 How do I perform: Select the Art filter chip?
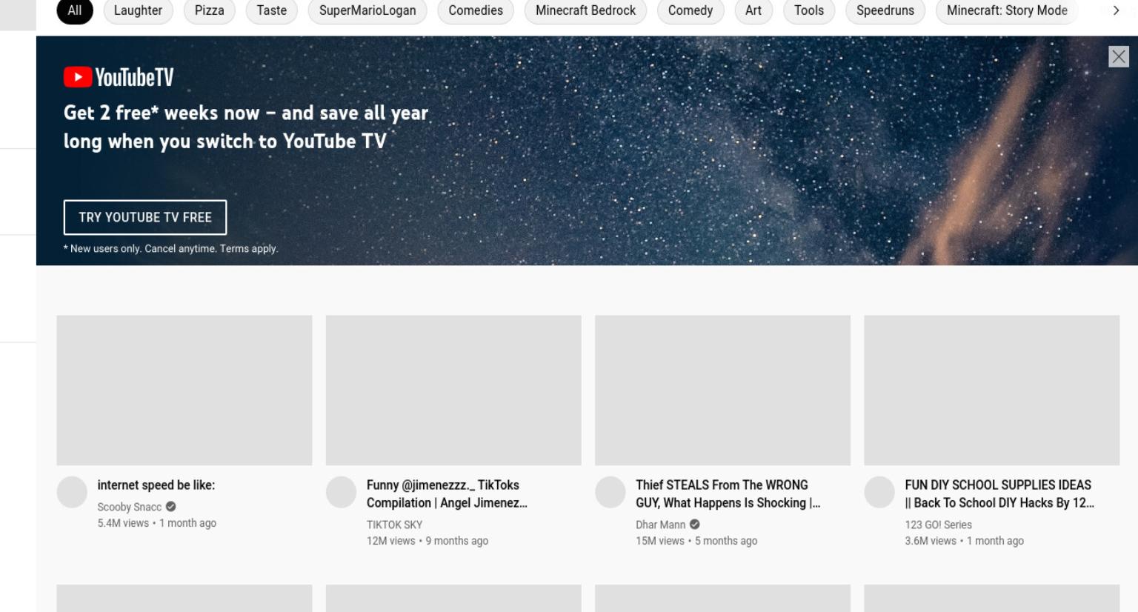click(x=753, y=10)
